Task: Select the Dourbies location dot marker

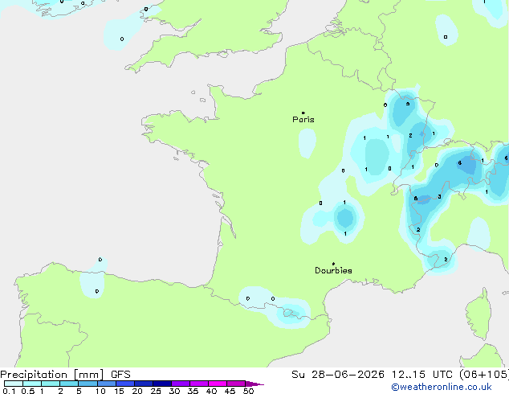Action: 333,264
